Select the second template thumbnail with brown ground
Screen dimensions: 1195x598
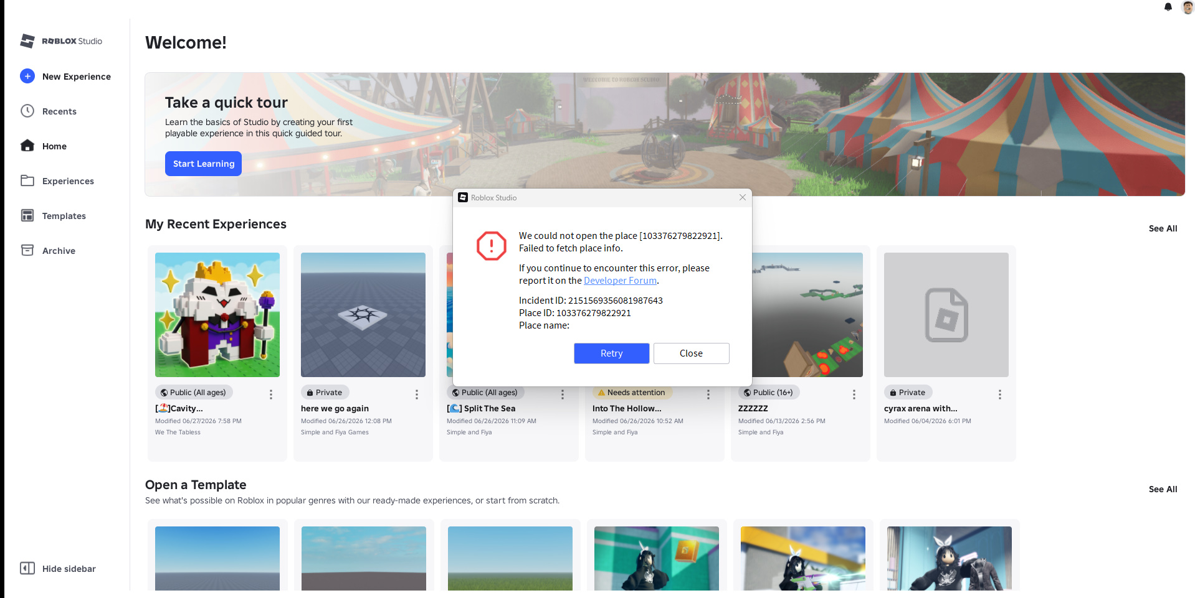pos(364,558)
